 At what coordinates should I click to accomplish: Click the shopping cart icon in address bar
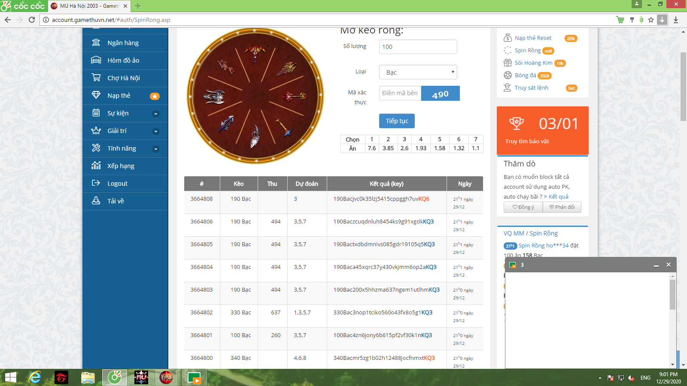pyautogui.click(x=620, y=20)
